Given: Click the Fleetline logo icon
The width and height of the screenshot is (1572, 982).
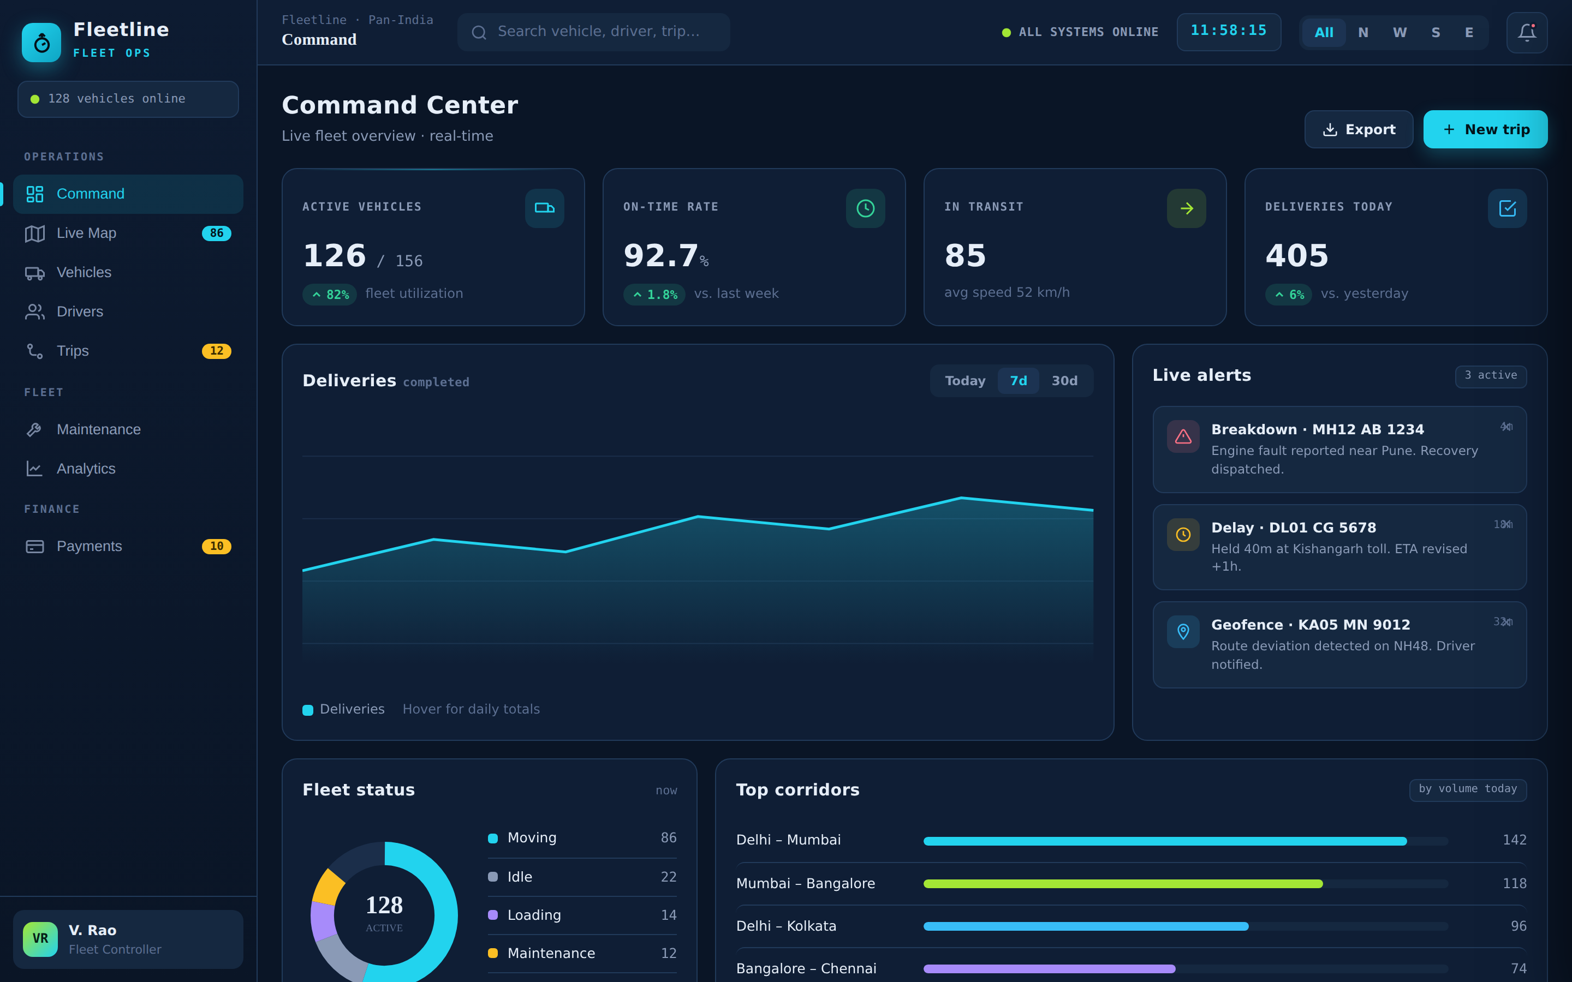Looking at the screenshot, I should 41,42.
